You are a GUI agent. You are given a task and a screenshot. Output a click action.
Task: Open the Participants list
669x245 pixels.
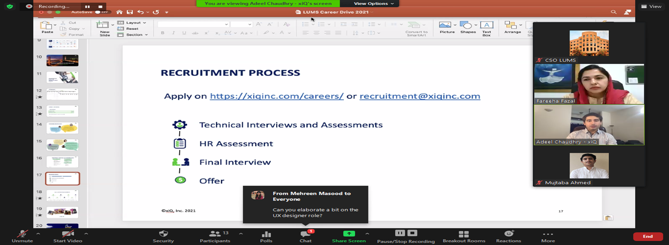(x=215, y=234)
